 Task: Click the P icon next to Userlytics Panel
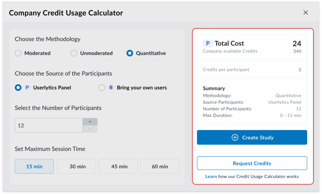(28, 87)
